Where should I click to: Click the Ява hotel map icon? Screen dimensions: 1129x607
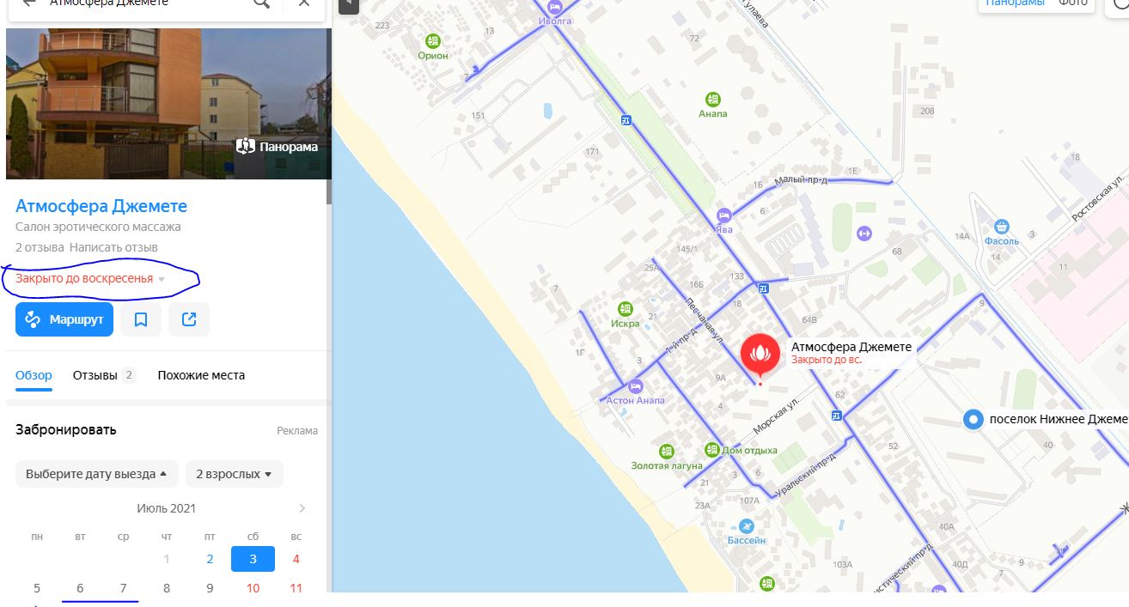tap(724, 215)
